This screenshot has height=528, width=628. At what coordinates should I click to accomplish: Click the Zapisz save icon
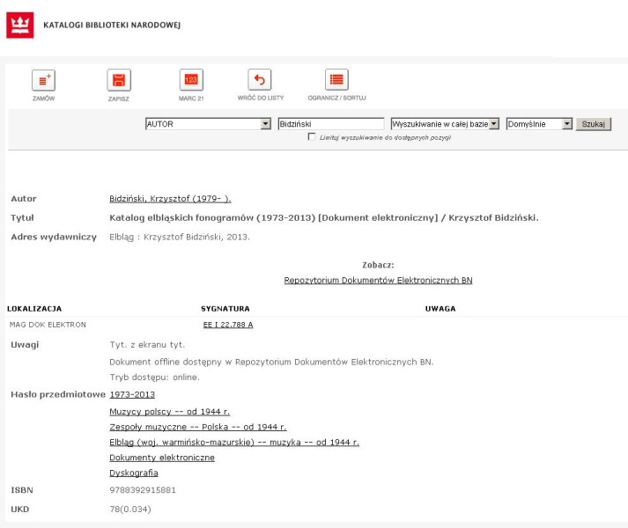point(119,80)
